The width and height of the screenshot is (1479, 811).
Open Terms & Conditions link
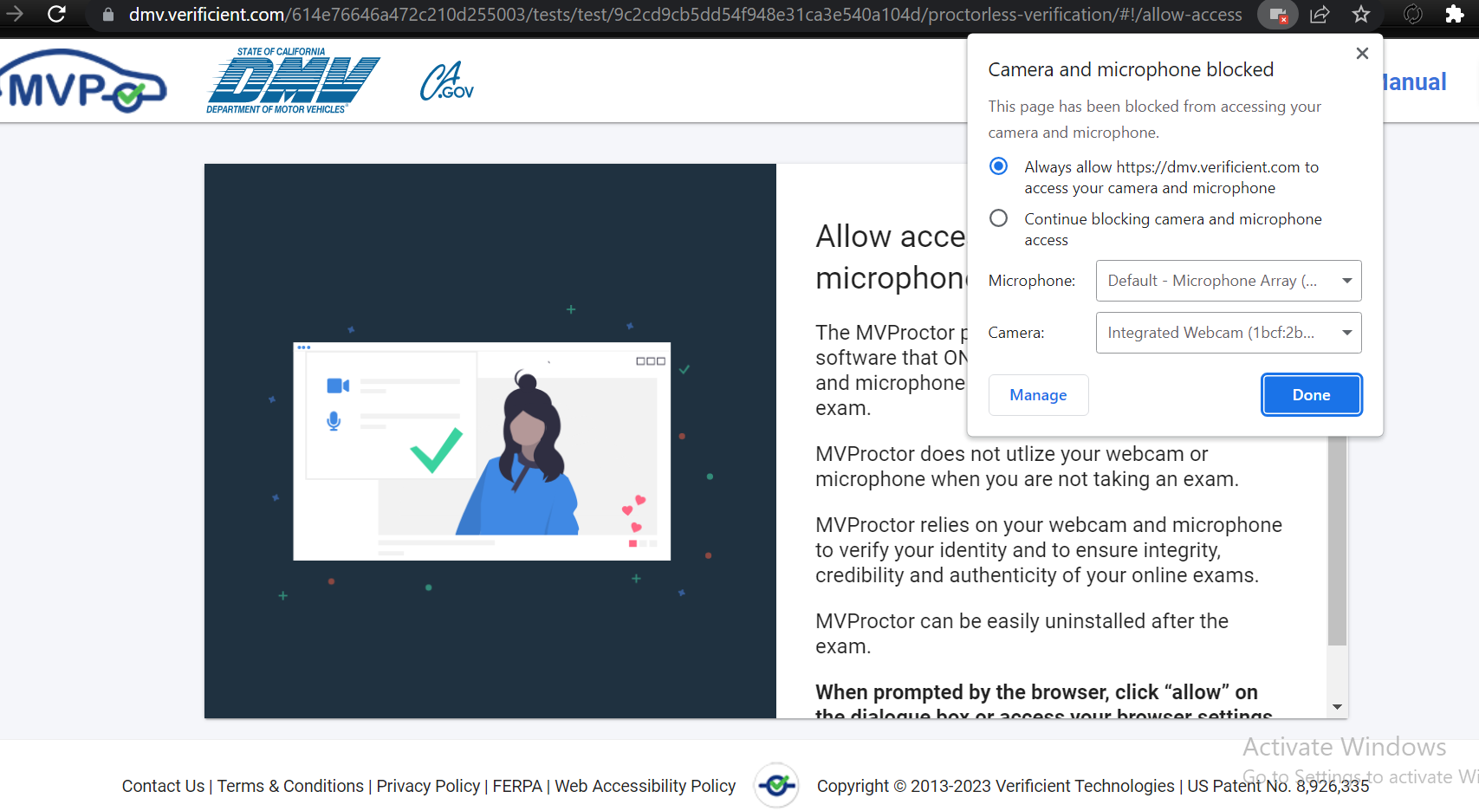290,786
